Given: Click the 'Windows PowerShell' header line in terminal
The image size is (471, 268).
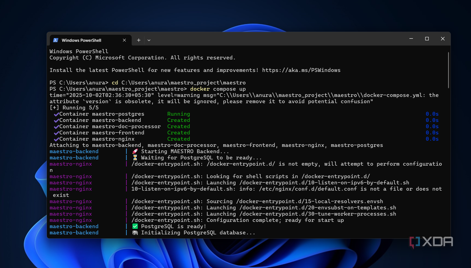Looking at the screenshot, I should point(79,51).
